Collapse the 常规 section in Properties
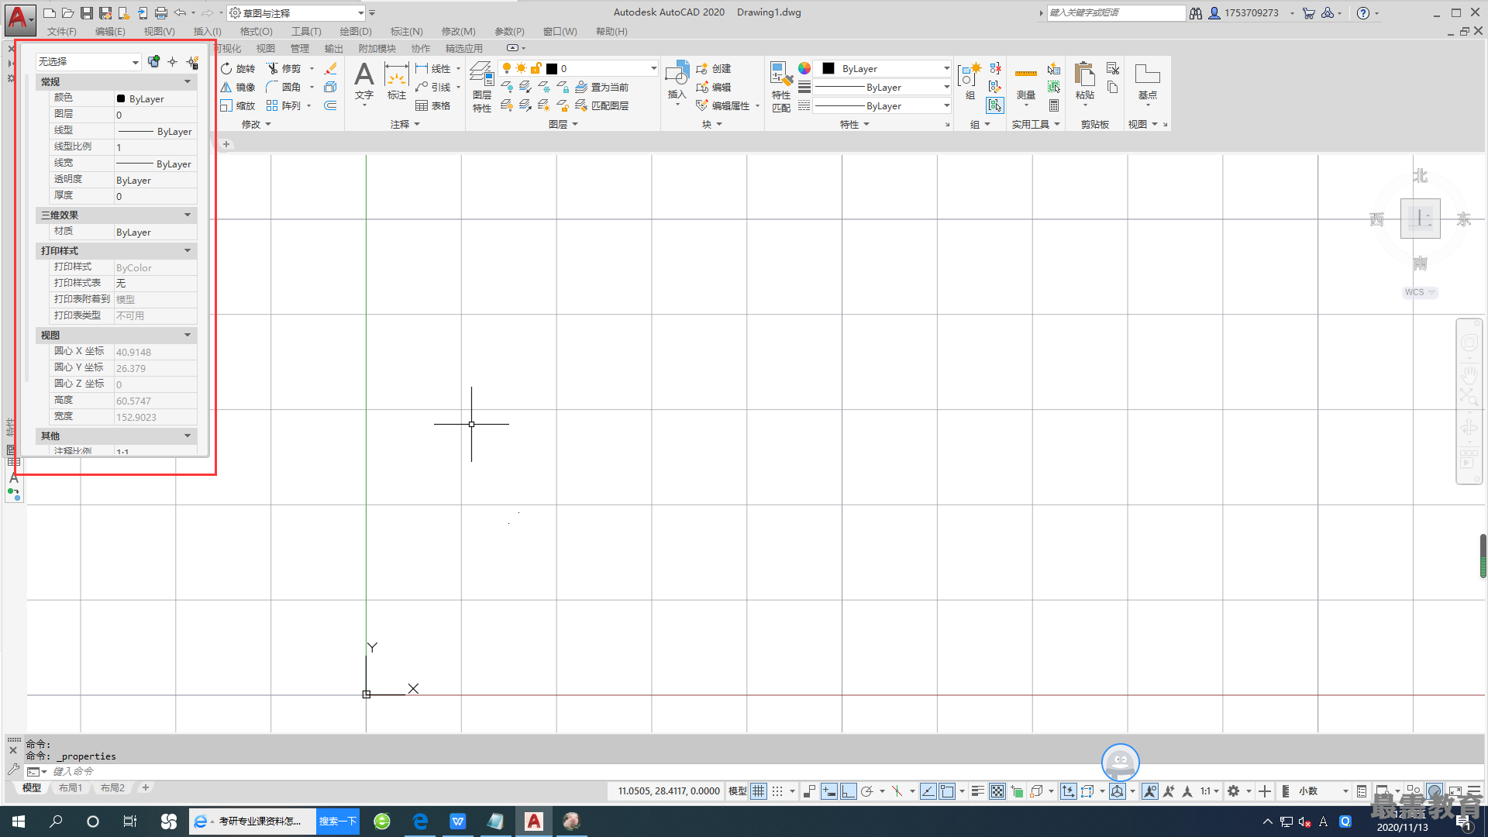The width and height of the screenshot is (1488, 837). pos(188,81)
